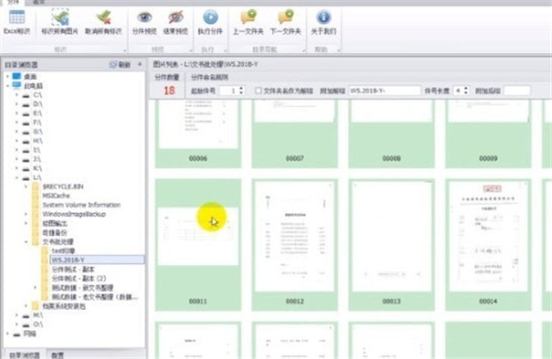
Task: Click thumbnail 00013
Action: click(x=392, y=244)
